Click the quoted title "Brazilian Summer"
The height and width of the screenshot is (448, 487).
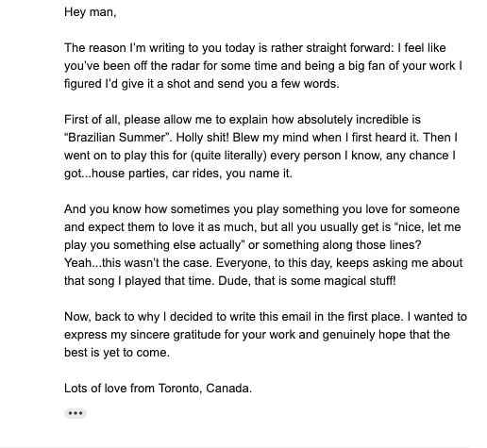tap(118, 138)
